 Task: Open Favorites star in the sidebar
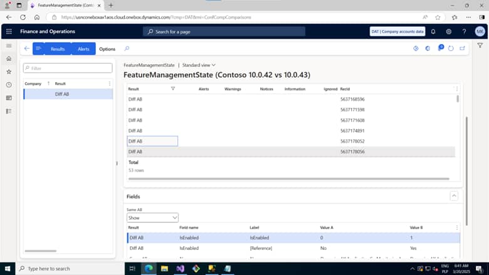pyautogui.click(x=9, y=71)
